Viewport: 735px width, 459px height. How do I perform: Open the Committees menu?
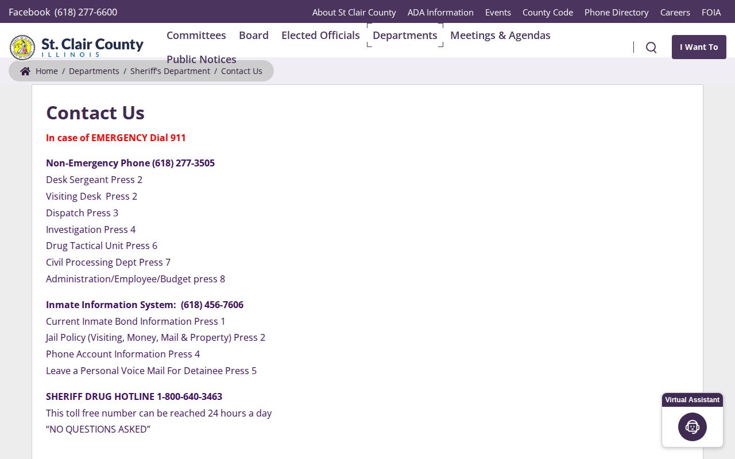tap(196, 35)
